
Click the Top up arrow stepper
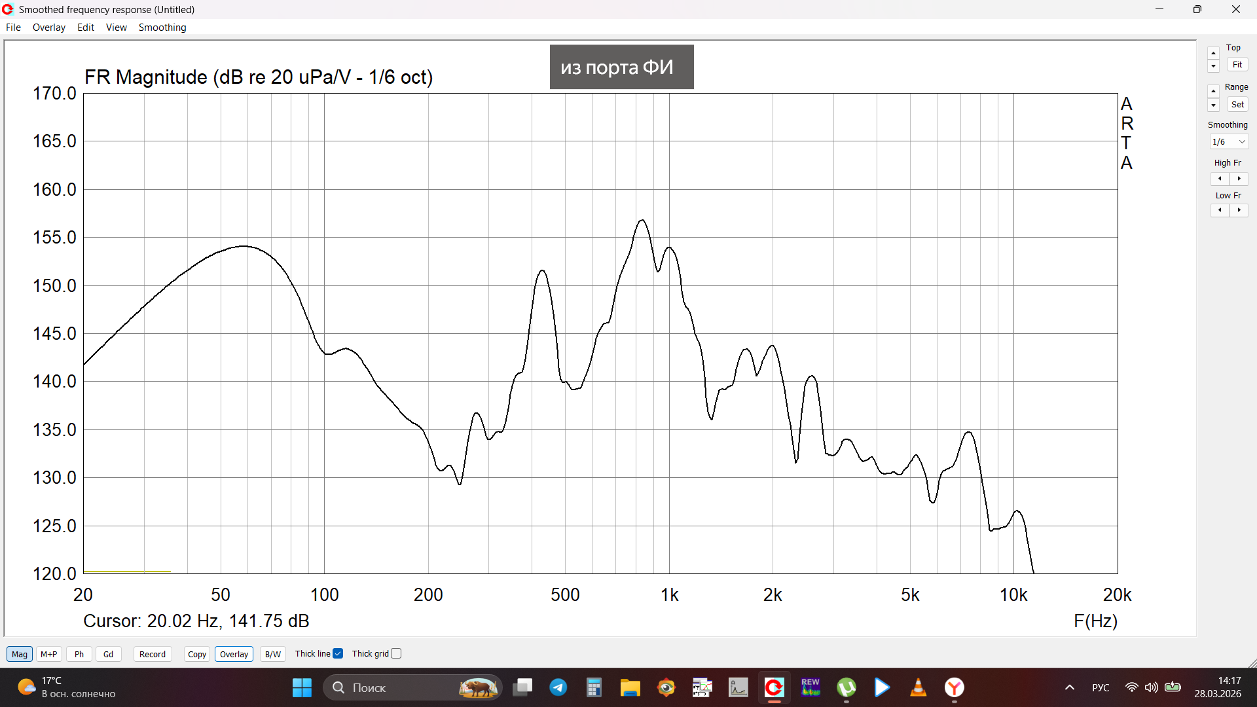point(1213,53)
